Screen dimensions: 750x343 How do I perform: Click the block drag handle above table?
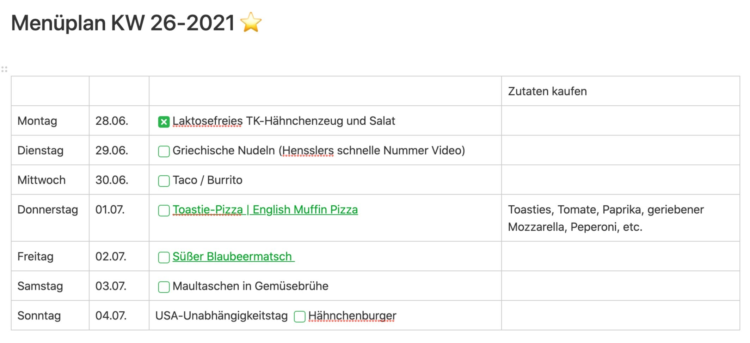pos(4,69)
